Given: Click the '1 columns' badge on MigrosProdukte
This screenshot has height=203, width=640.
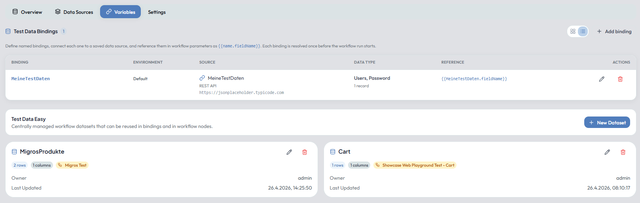Looking at the screenshot, I should pyautogui.click(x=42, y=165).
